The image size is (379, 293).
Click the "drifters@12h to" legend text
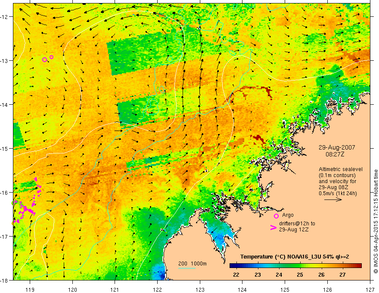[297, 224]
